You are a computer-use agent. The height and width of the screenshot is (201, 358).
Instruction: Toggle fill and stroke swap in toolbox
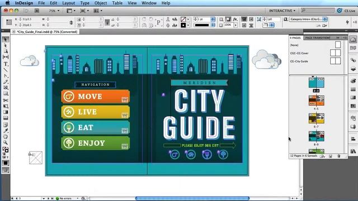click(7, 147)
